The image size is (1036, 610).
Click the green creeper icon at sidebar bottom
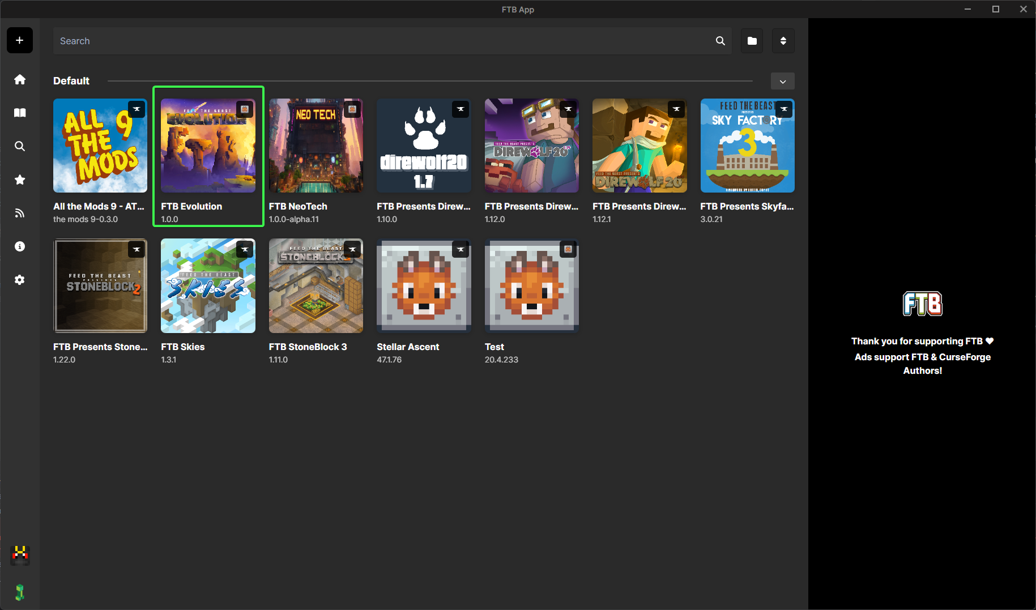click(x=20, y=592)
